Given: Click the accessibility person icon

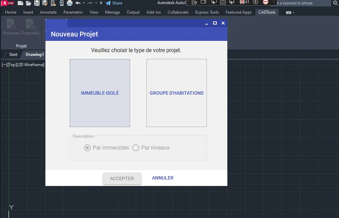Looking at the screenshot, I should (x=256, y=2).
